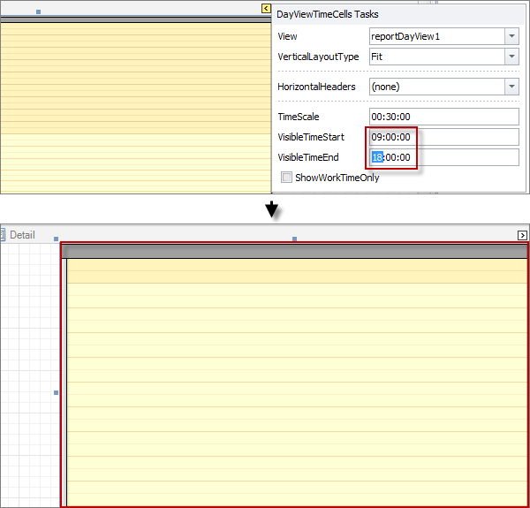This screenshot has width=530, height=508.
Task: Click the VisibleTimeStart value field
Action: 443,137
